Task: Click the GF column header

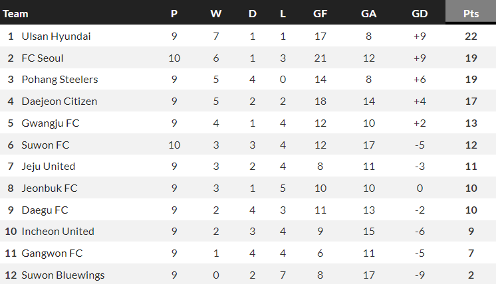Action: pyautogui.click(x=320, y=13)
